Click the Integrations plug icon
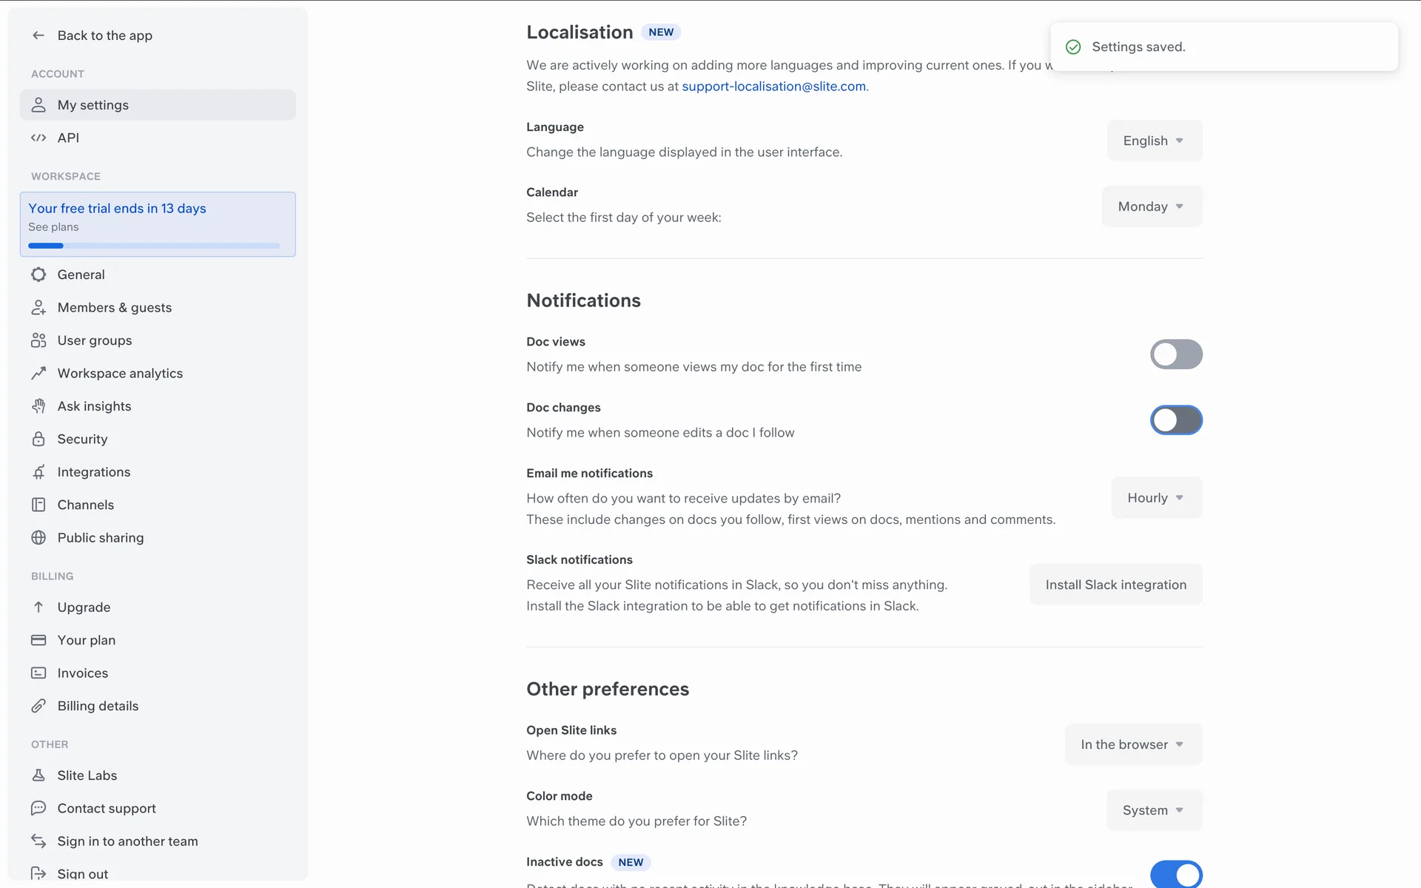The height and width of the screenshot is (888, 1421). [38, 472]
